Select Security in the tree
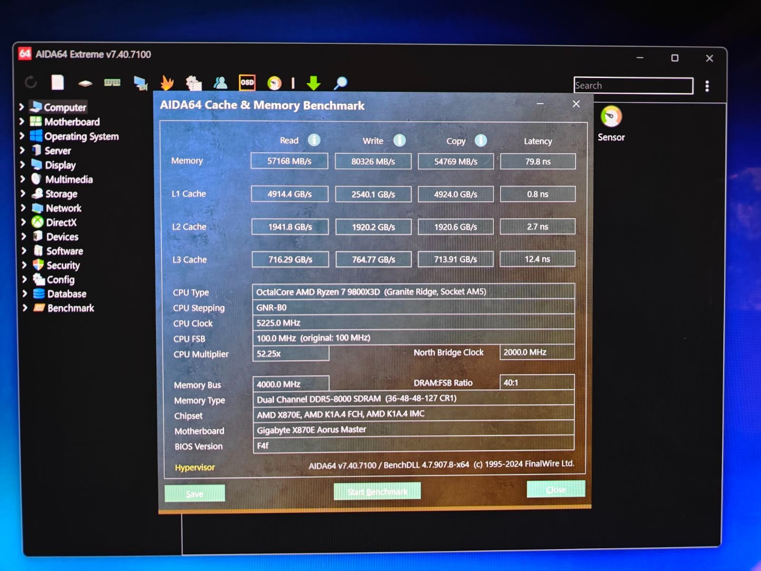The height and width of the screenshot is (571, 761). 63,266
